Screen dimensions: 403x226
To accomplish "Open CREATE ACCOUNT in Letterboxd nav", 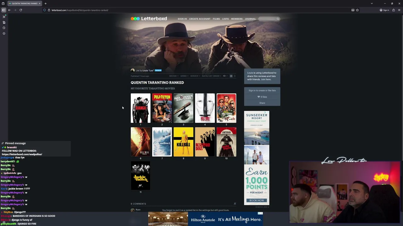I will tap(200, 19).
